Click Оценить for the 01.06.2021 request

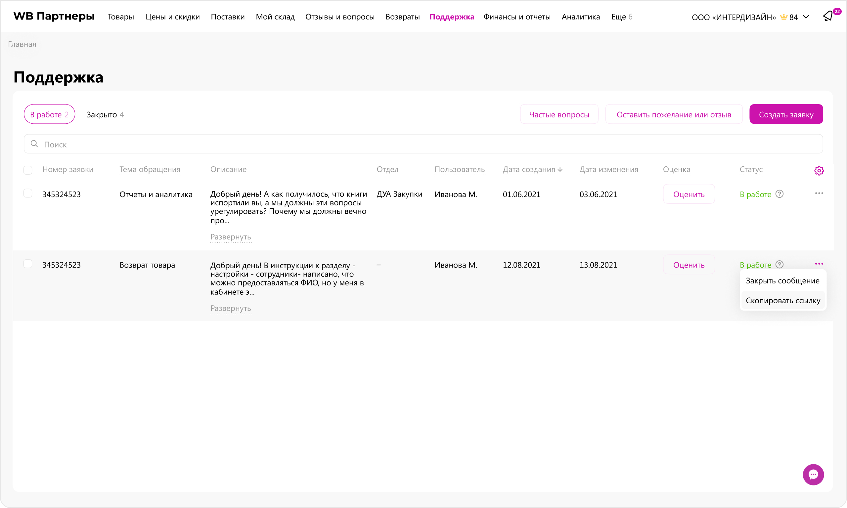(689, 194)
